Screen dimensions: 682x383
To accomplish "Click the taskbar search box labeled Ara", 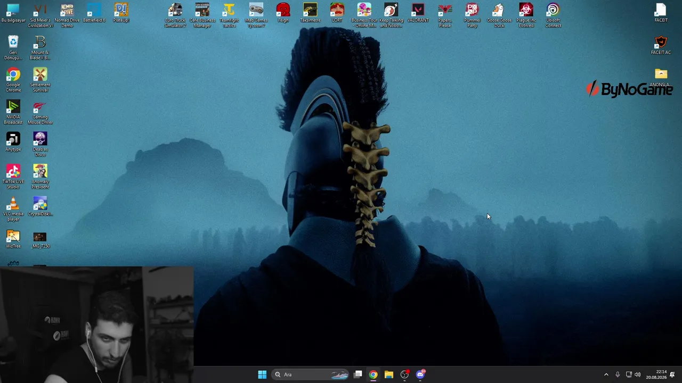I will 311,374.
